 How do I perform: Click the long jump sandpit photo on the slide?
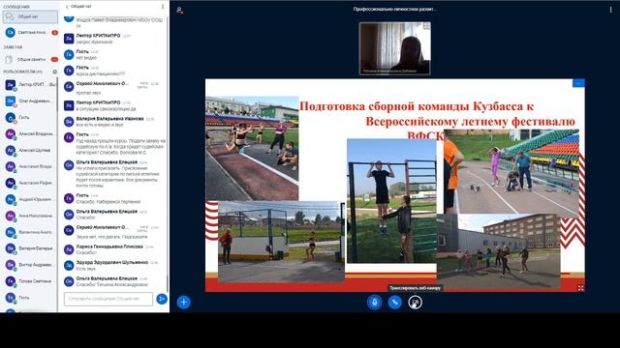252,148
